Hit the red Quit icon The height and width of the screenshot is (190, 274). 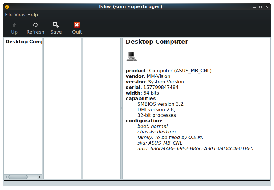[77, 25]
